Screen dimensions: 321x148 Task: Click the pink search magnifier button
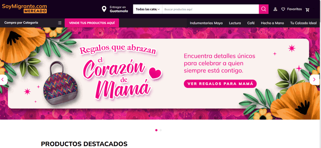[263, 9]
